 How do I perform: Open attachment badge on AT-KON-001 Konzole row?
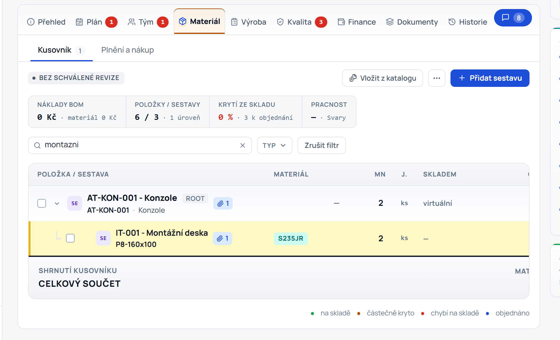[223, 204]
